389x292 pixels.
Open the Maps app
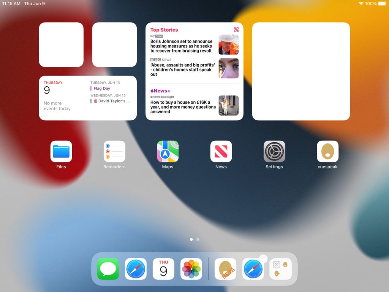tap(168, 151)
